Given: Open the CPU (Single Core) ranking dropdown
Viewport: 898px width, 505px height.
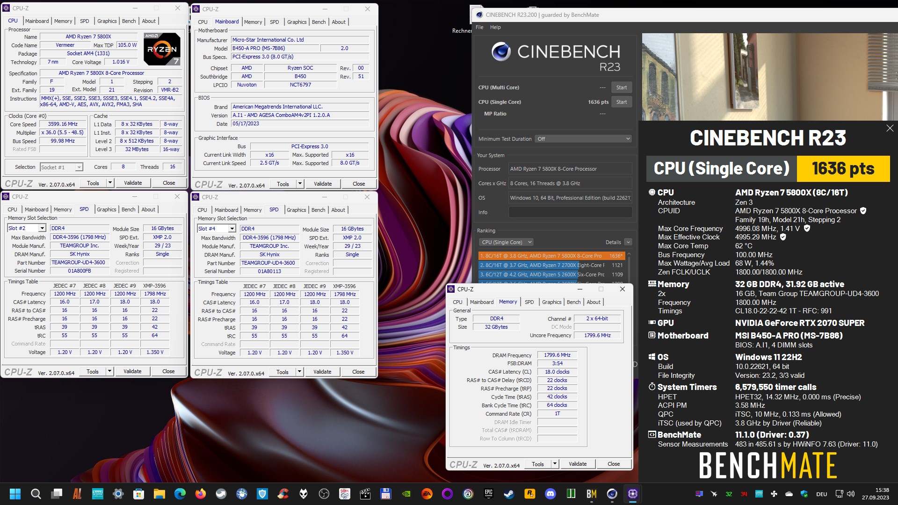Looking at the screenshot, I should pos(507,242).
